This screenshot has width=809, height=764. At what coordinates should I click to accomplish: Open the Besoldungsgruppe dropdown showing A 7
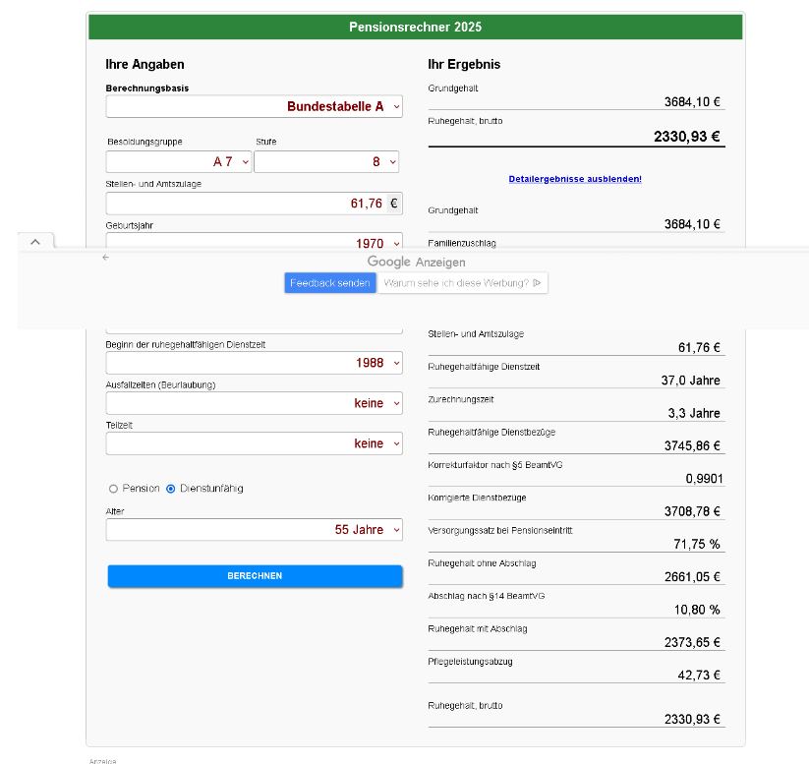click(x=179, y=161)
